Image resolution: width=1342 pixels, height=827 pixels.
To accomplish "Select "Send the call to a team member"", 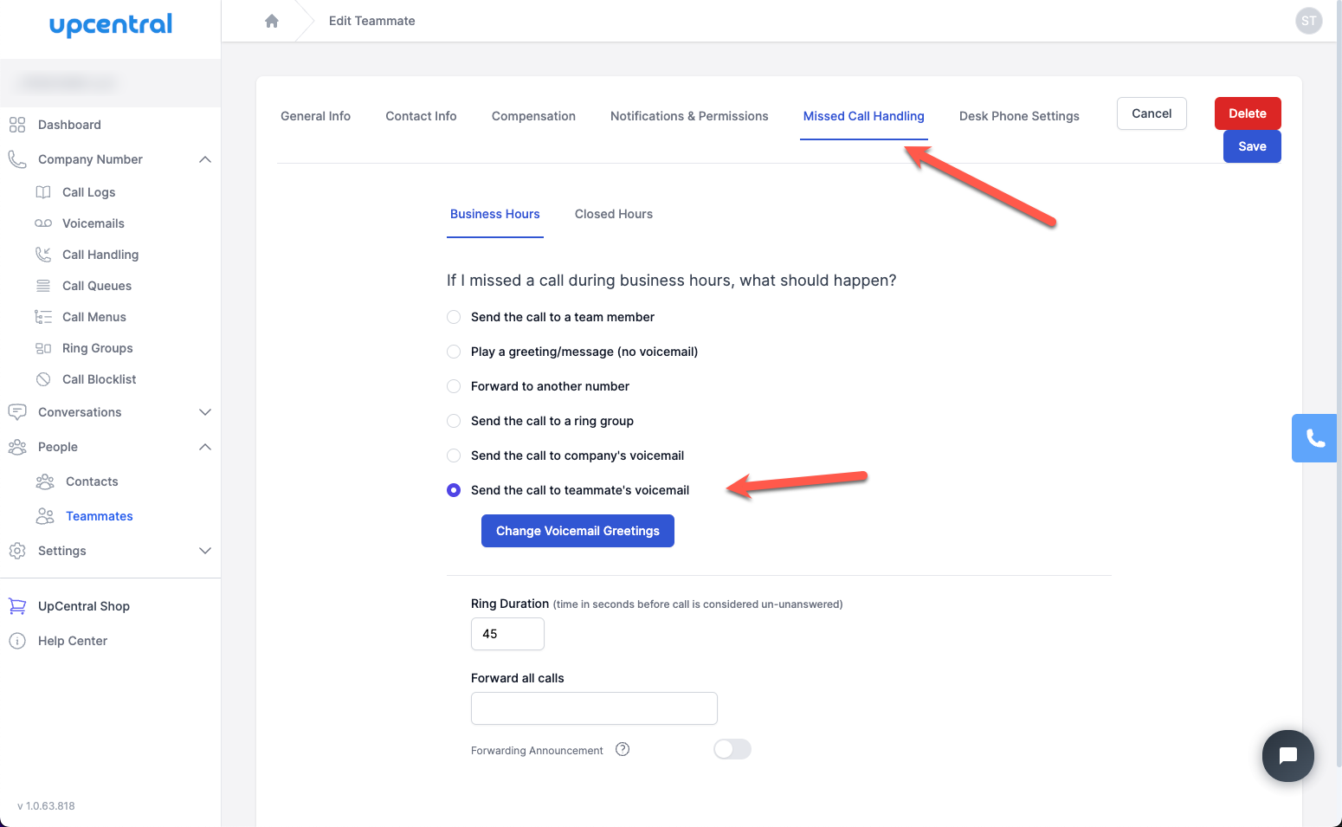I will 454,317.
